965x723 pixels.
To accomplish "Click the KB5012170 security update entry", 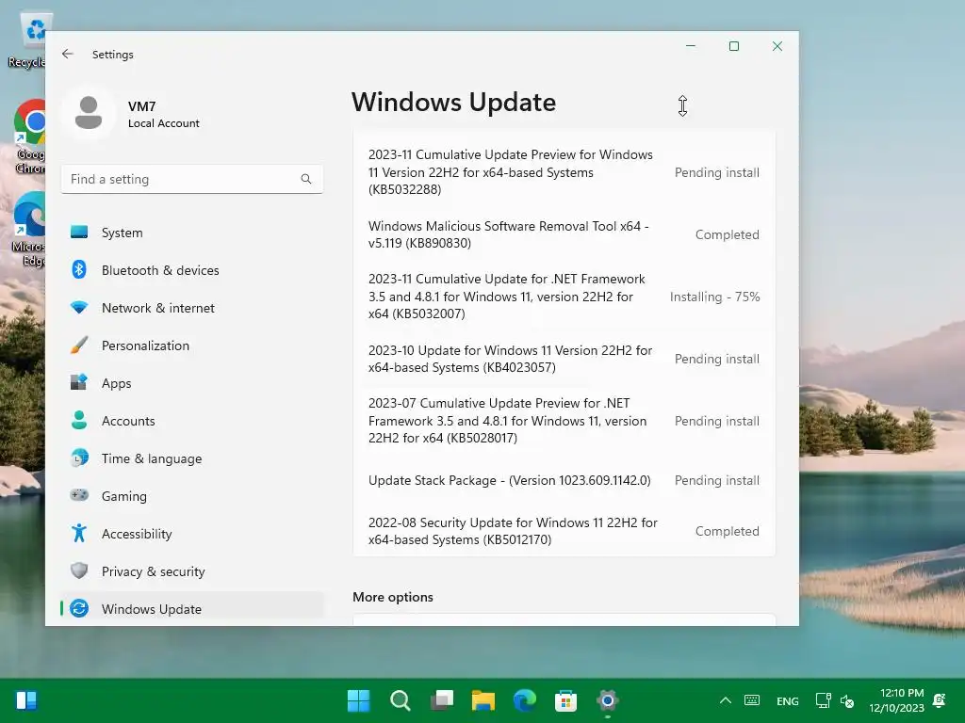I will (564, 531).
